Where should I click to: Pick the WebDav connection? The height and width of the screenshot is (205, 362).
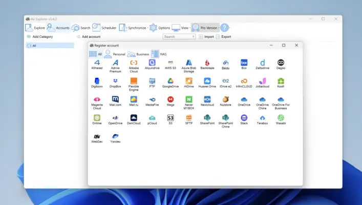click(97, 138)
